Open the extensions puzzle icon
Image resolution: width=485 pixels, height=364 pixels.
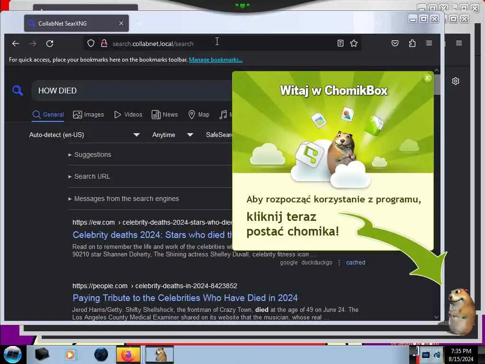412,43
